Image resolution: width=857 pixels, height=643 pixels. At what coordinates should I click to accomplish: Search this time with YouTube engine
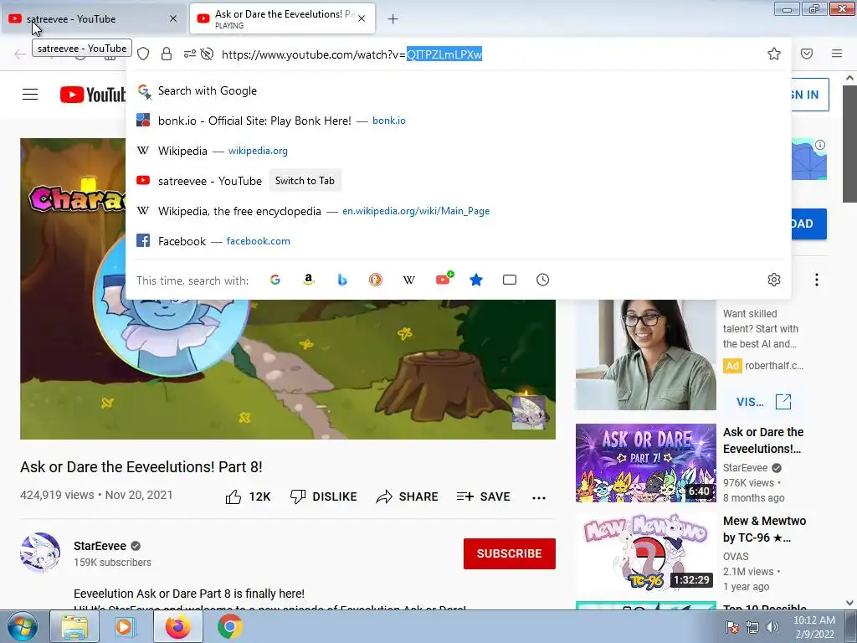444,279
